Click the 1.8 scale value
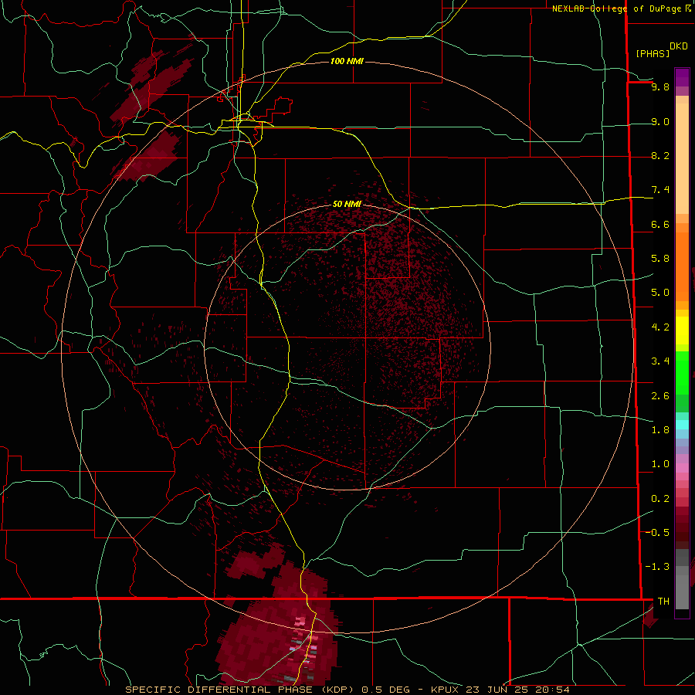Image resolution: width=695 pixels, height=695 pixels. [x=660, y=430]
